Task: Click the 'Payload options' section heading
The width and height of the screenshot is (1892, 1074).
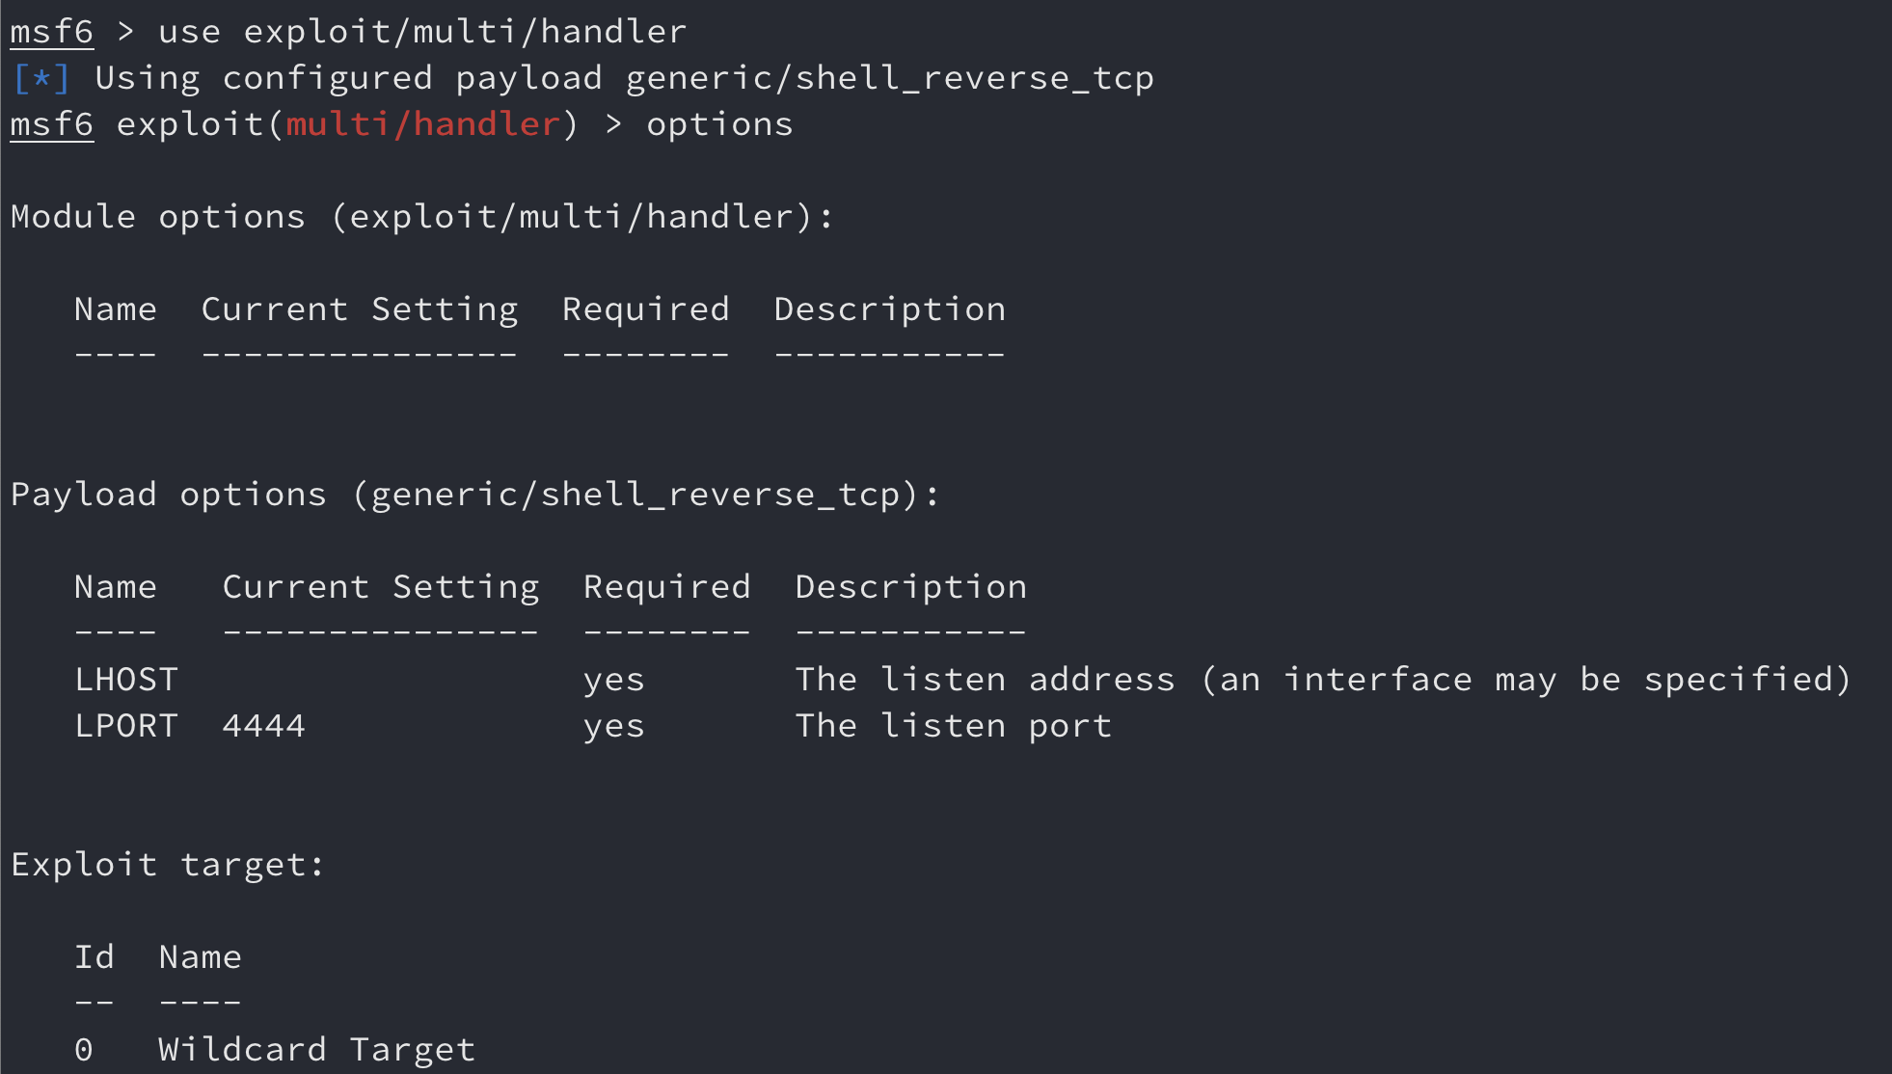Action: coord(169,496)
